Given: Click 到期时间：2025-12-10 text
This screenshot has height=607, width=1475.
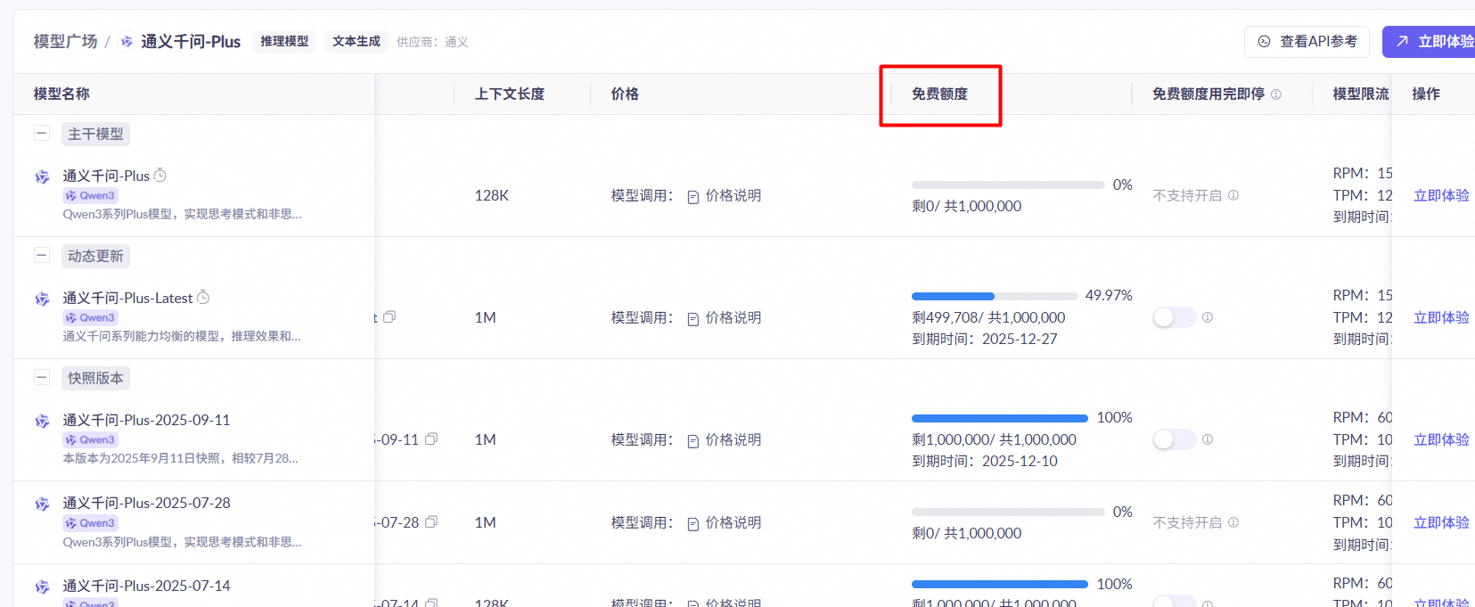Looking at the screenshot, I should click(985, 461).
